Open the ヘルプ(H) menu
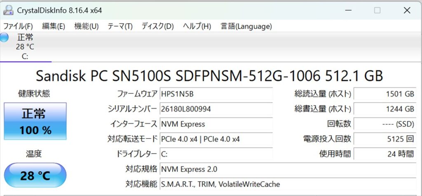 click(197, 26)
